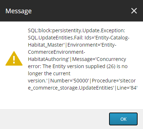Click the "longer the current" text line

(x=49, y=73)
